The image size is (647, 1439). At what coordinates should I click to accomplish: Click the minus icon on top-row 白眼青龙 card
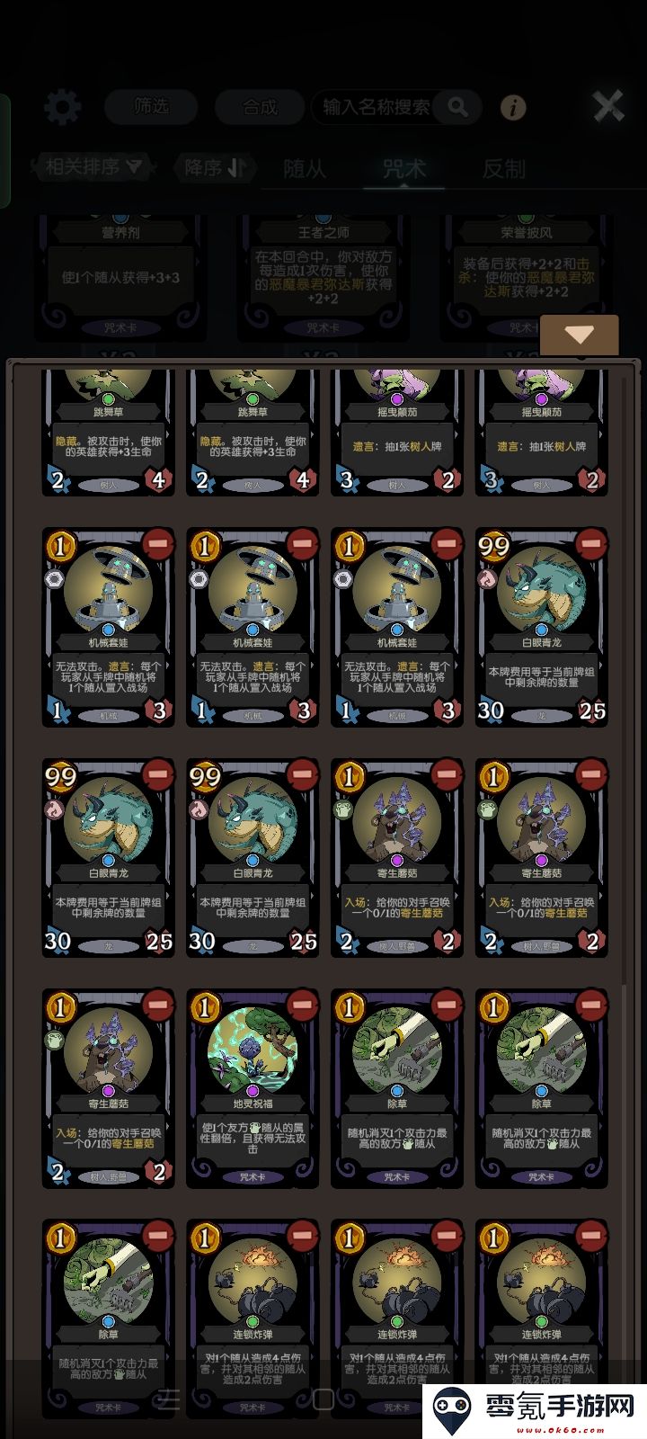pyautogui.click(x=590, y=544)
